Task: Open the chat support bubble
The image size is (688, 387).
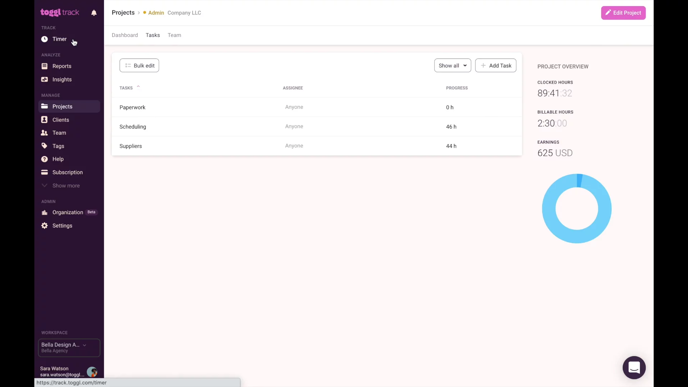Action: point(634,368)
